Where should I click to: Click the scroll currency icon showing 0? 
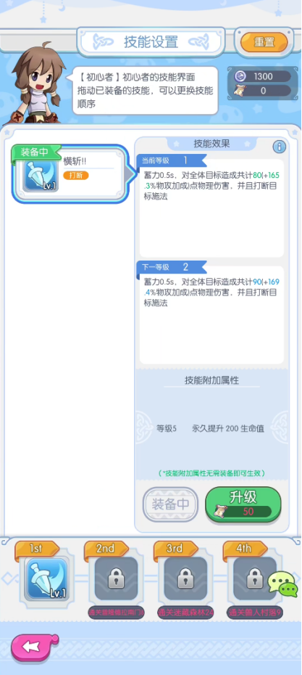240,91
